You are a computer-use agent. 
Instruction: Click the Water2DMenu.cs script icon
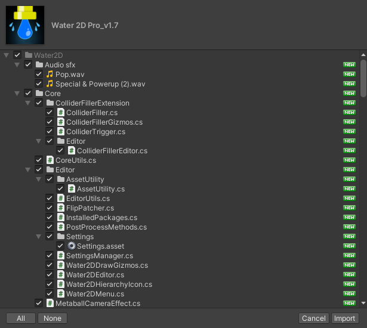61,293
